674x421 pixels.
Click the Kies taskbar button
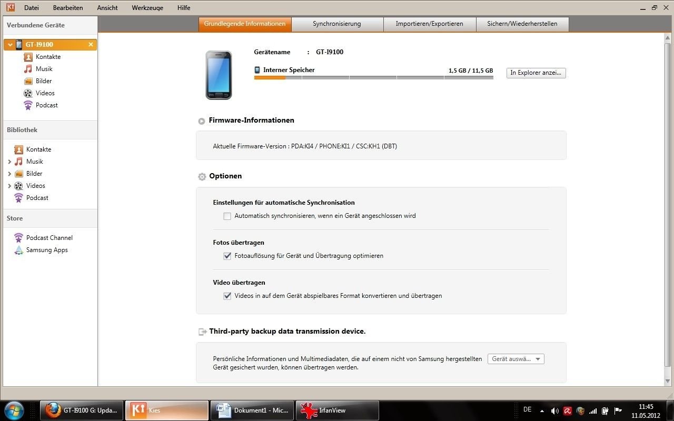[166, 410]
